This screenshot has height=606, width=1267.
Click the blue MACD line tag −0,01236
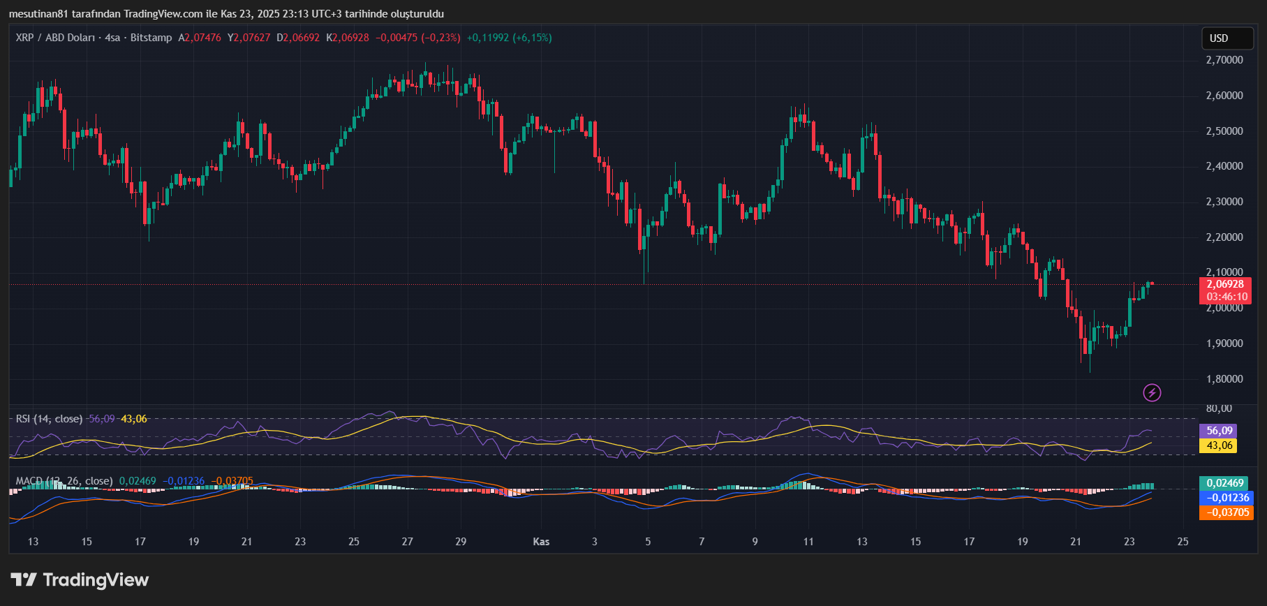click(x=1225, y=498)
